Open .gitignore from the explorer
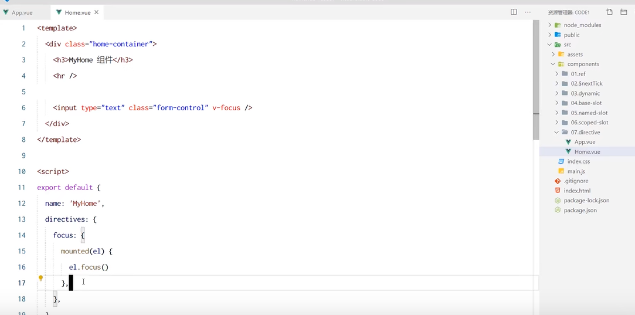Image resolution: width=635 pixels, height=315 pixels. (576, 181)
